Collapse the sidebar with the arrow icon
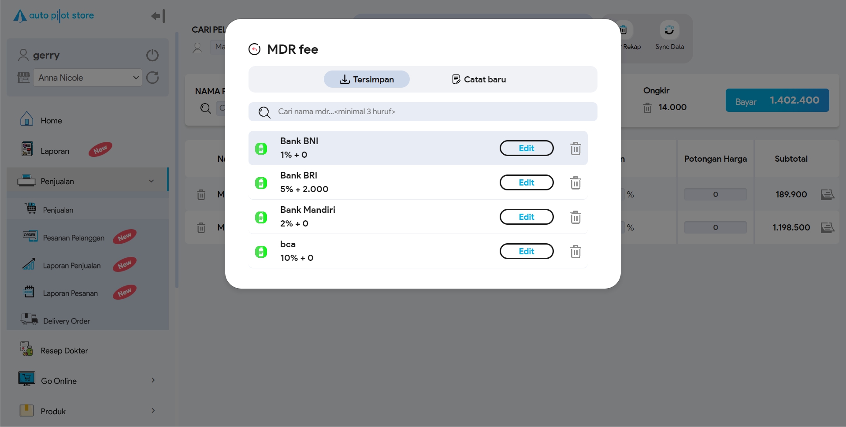 pyautogui.click(x=158, y=16)
